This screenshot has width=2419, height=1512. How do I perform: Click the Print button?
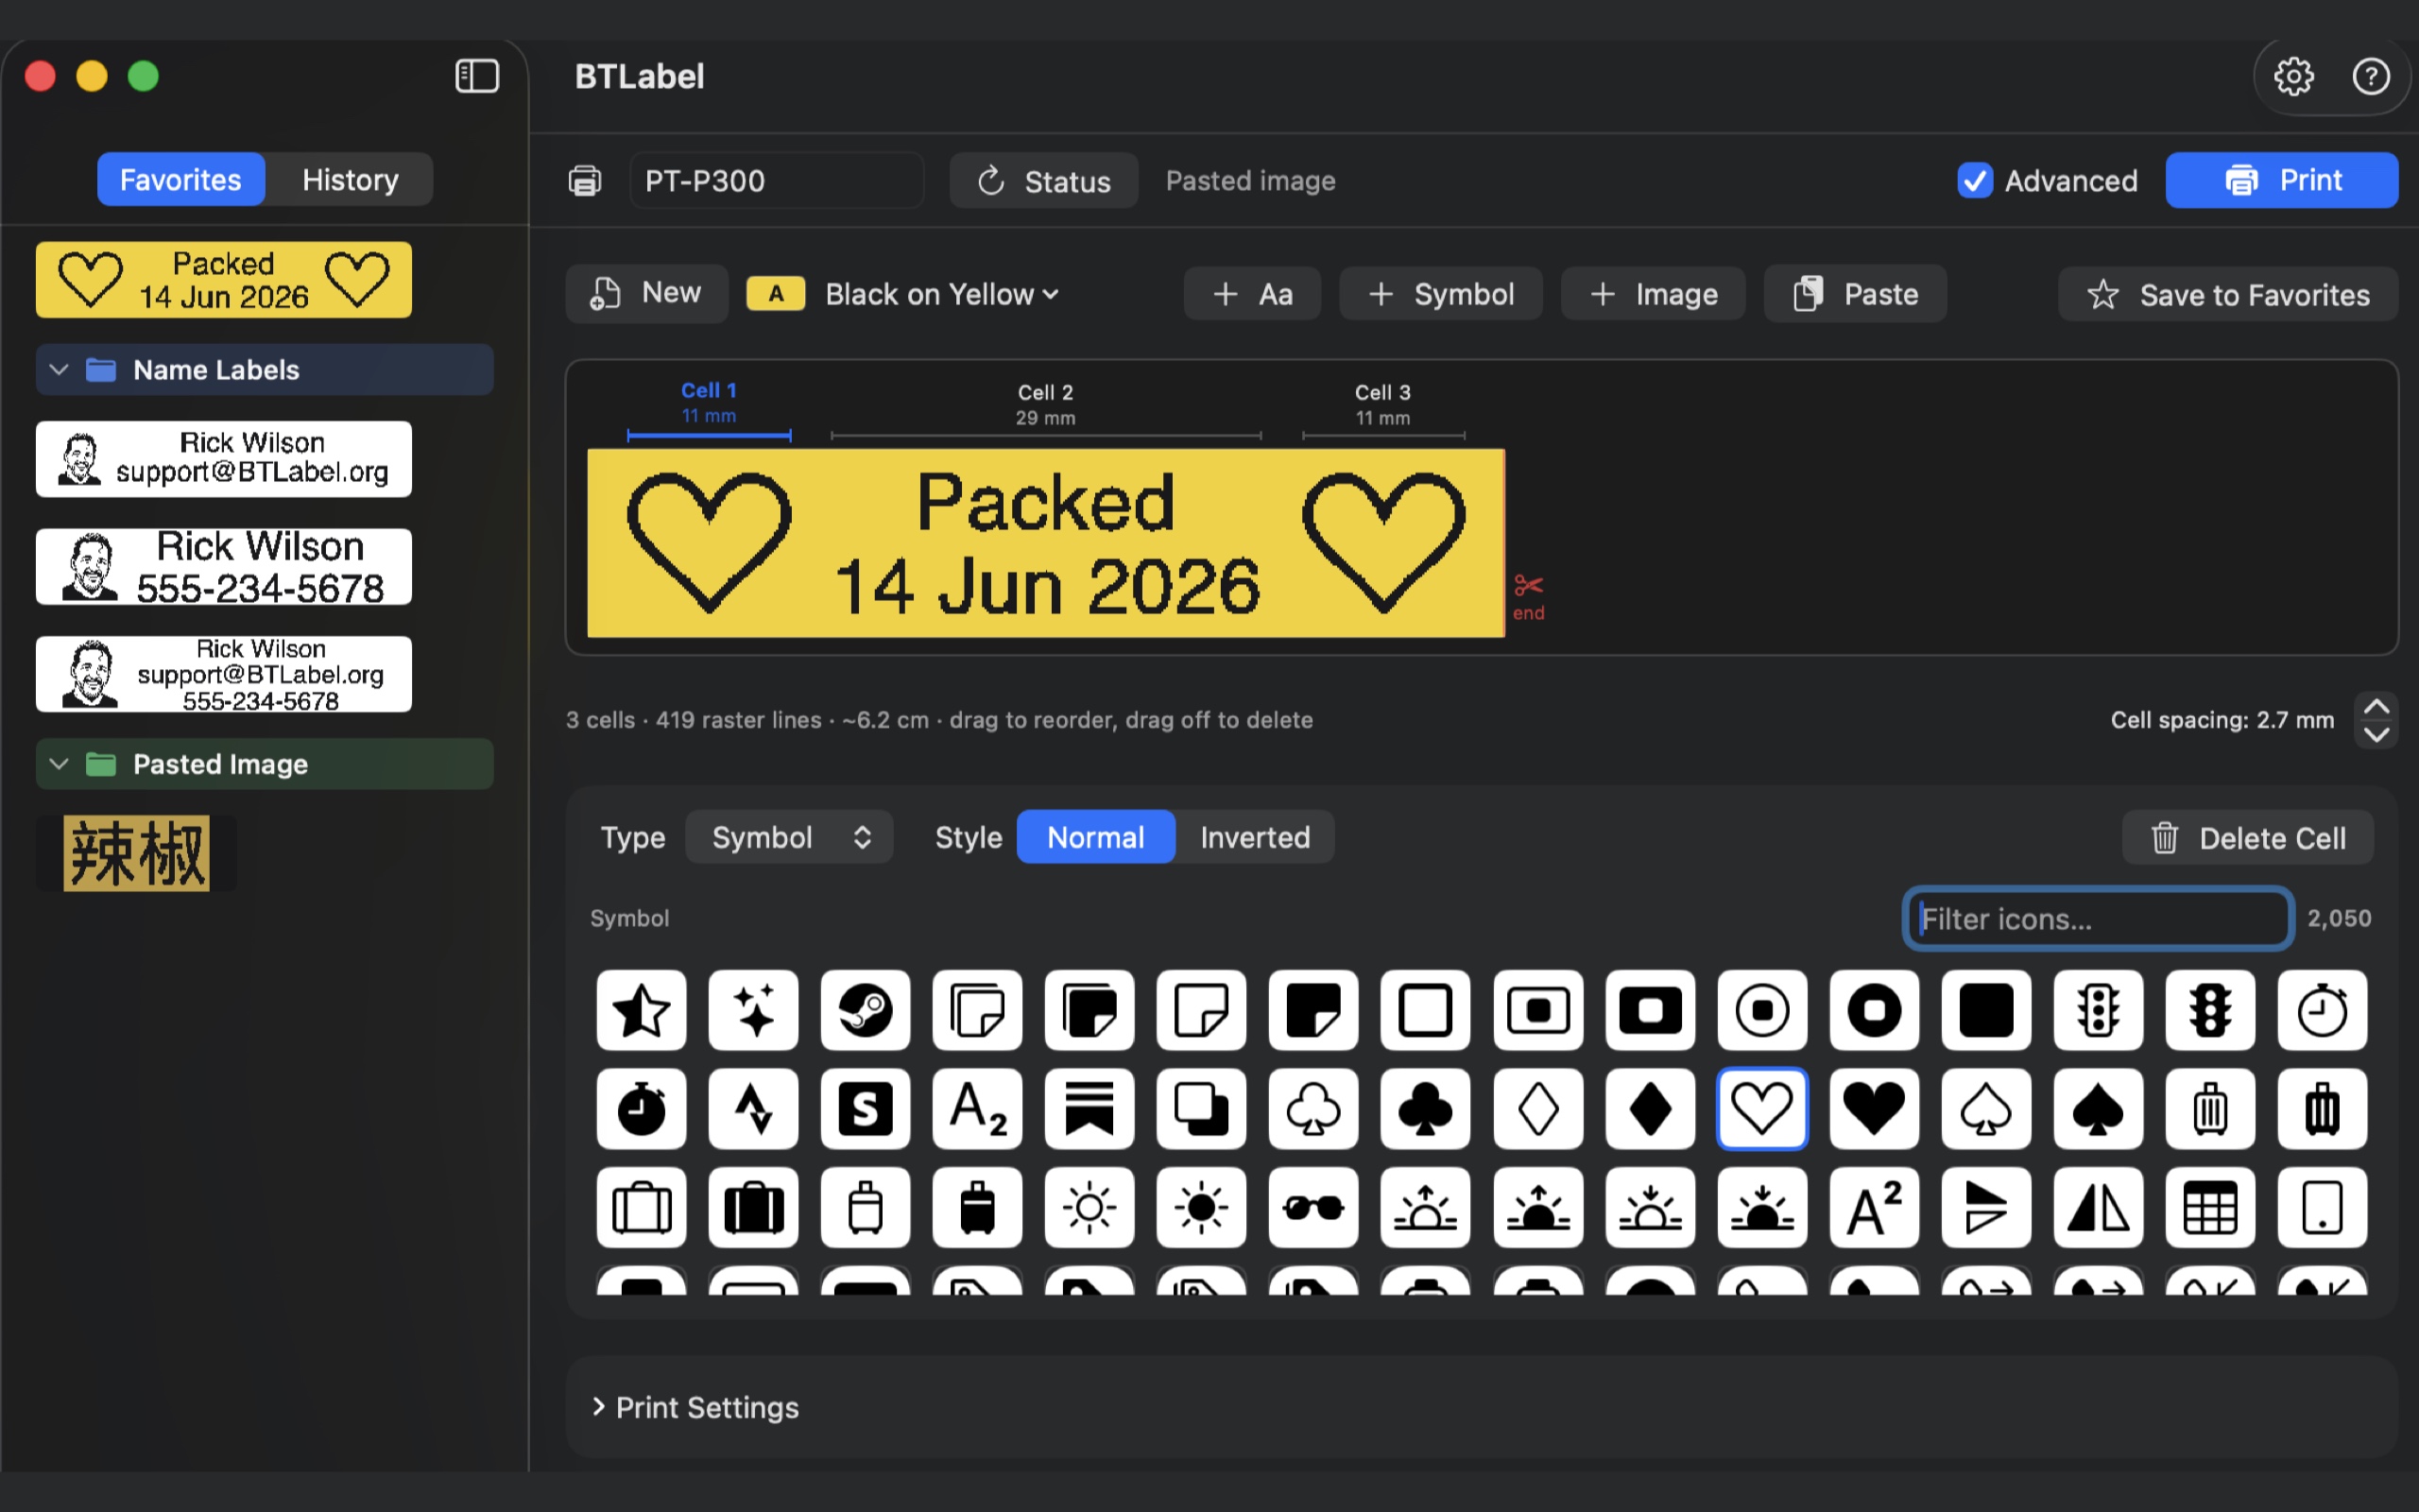click(x=2282, y=180)
